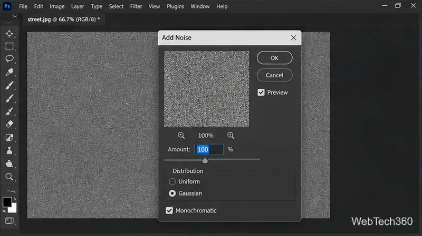Click Cancel in Add Noise dialog

pos(274,75)
